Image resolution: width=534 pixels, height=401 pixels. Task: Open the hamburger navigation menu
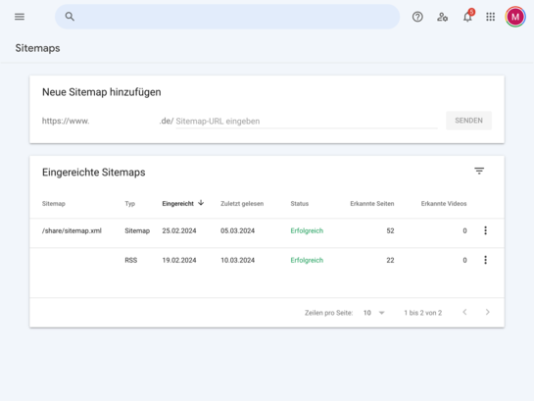point(20,17)
